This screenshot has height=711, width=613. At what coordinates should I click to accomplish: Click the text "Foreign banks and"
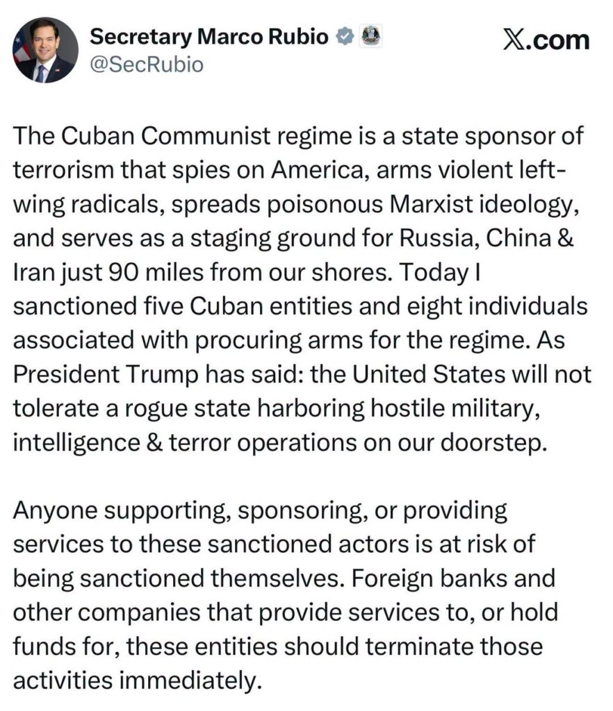453,578
